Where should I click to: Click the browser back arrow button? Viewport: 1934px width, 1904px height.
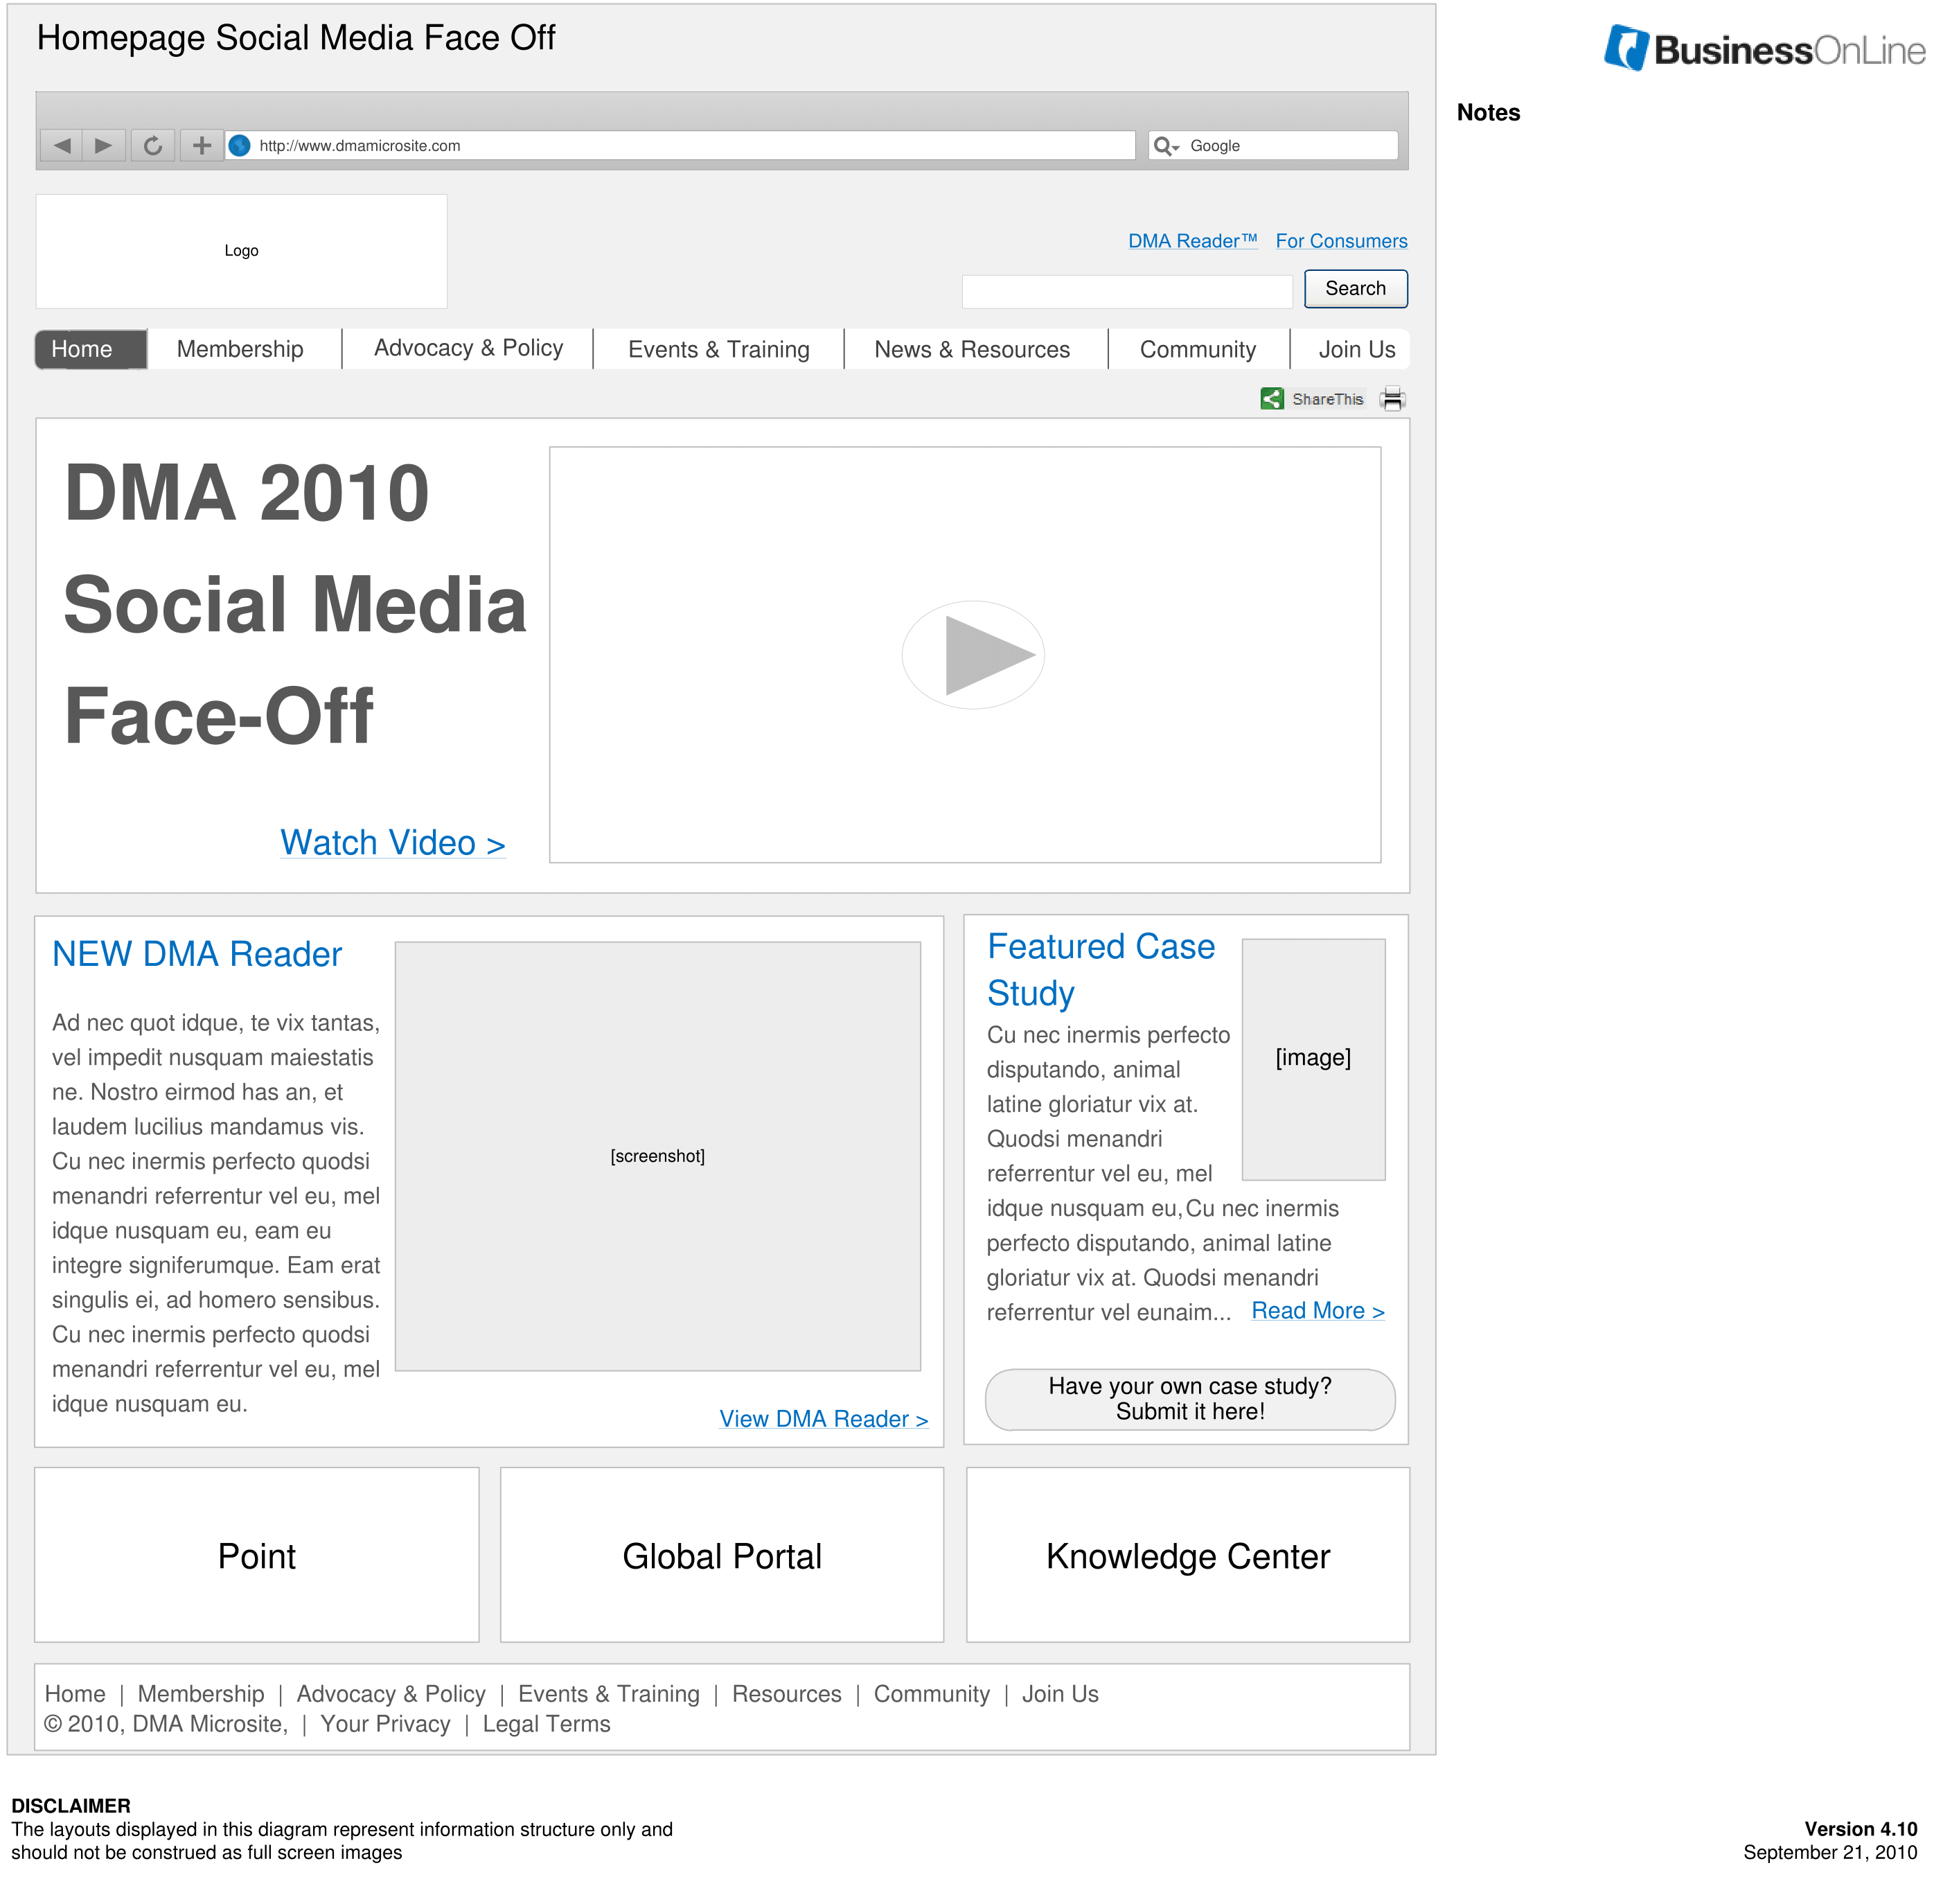pyautogui.click(x=61, y=146)
